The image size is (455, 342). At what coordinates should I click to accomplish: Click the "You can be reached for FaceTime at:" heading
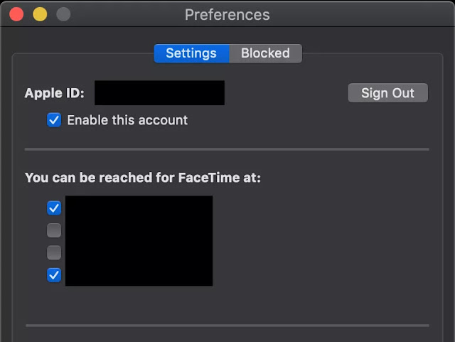click(x=143, y=177)
